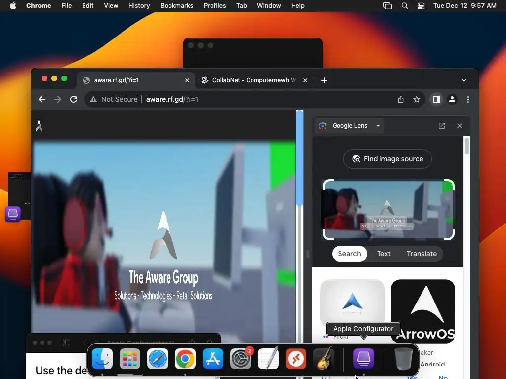Open Launchpad from the Dock
Image resolution: width=506 pixels, height=379 pixels.
[130, 359]
